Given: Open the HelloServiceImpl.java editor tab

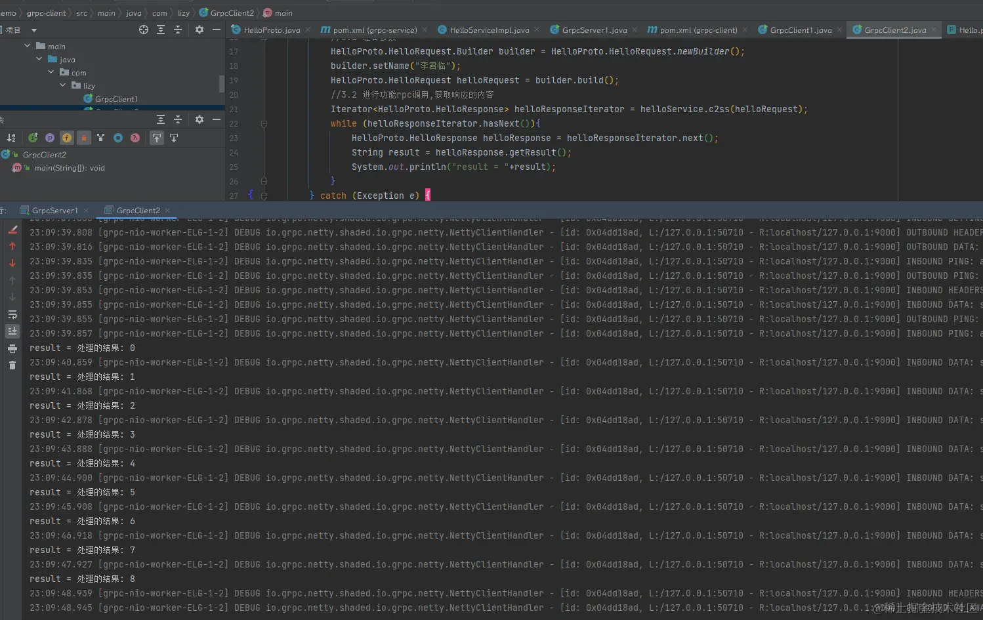Looking at the screenshot, I should pyautogui.click(x=489, y=30).
